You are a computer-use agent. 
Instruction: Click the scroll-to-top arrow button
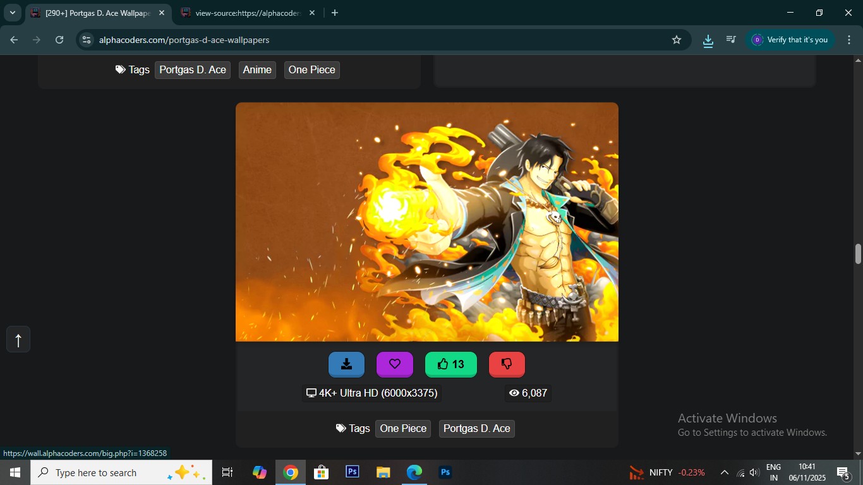pos(18,340)
